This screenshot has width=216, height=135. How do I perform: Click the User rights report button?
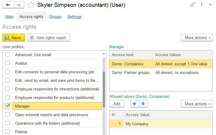[x=49, y=38]
